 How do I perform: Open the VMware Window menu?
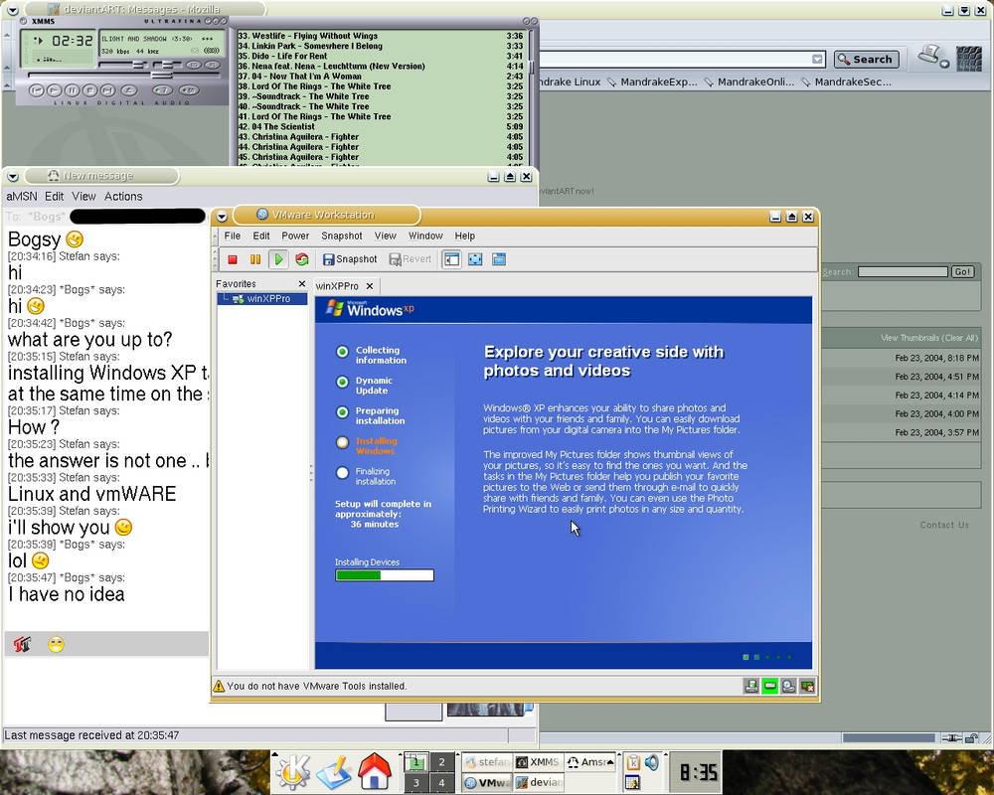425,236
